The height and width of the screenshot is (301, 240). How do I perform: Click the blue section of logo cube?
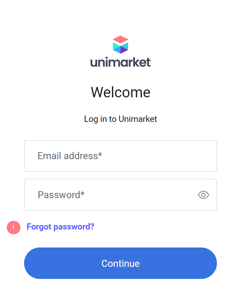(x=117, y=50)
